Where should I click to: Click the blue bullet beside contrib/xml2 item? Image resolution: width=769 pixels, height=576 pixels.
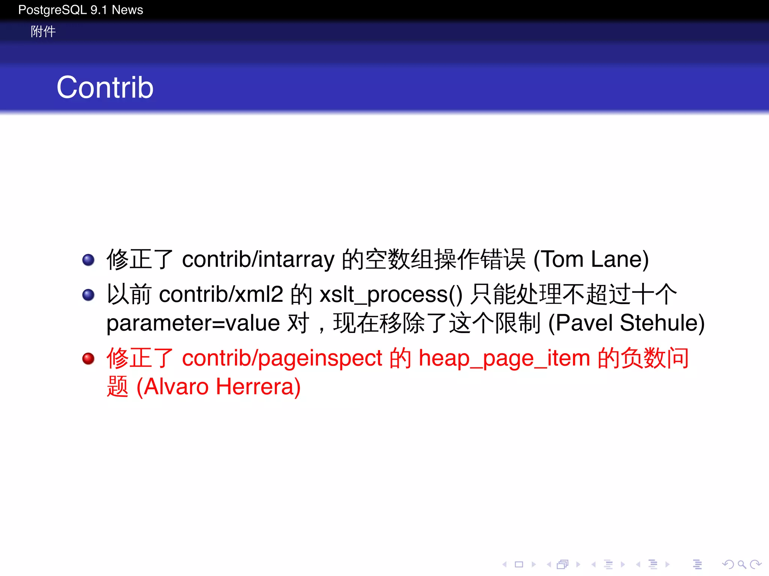[88, 295]
